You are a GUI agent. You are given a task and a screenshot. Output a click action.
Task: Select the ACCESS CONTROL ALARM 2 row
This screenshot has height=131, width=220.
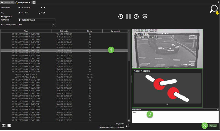pyautogui.click(x=26, y=75)
